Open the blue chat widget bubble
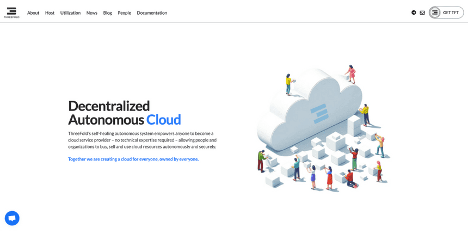This screenshot has width=468, height=234. pyautogui.click(x=12, y=218)
